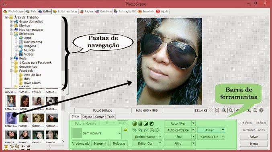272x152 pixels.
Task: Switch to the Página tab
Action: tap(86, 11)
